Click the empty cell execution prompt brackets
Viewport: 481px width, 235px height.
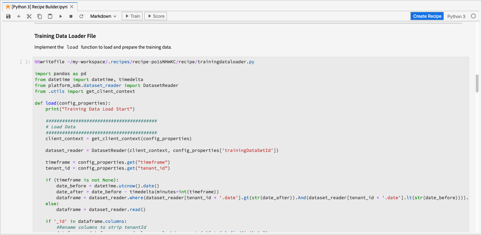[x=26, y=62]
